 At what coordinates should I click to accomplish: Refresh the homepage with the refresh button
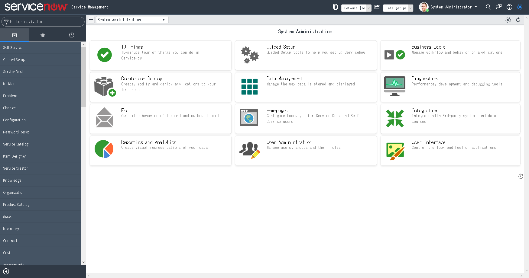[x=518, y=20]
